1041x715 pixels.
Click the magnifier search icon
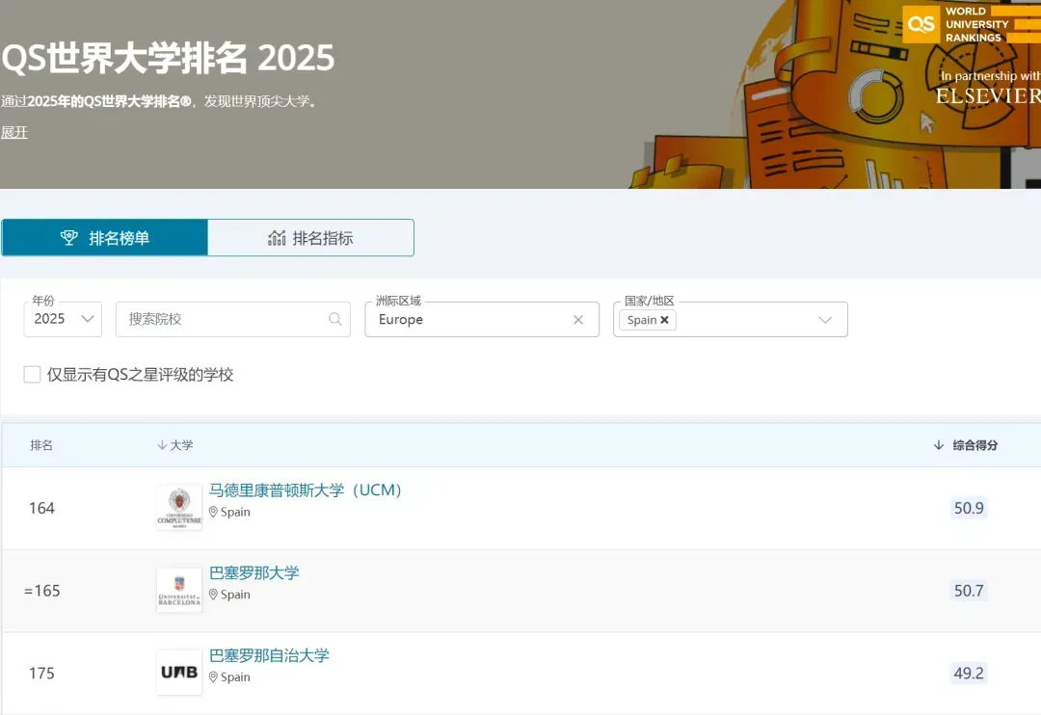pyautogui.click(x=335, y=319)
